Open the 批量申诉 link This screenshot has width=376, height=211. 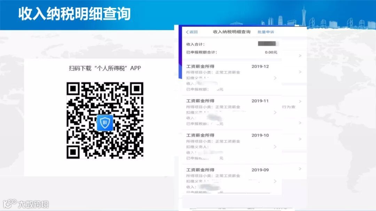266,32
